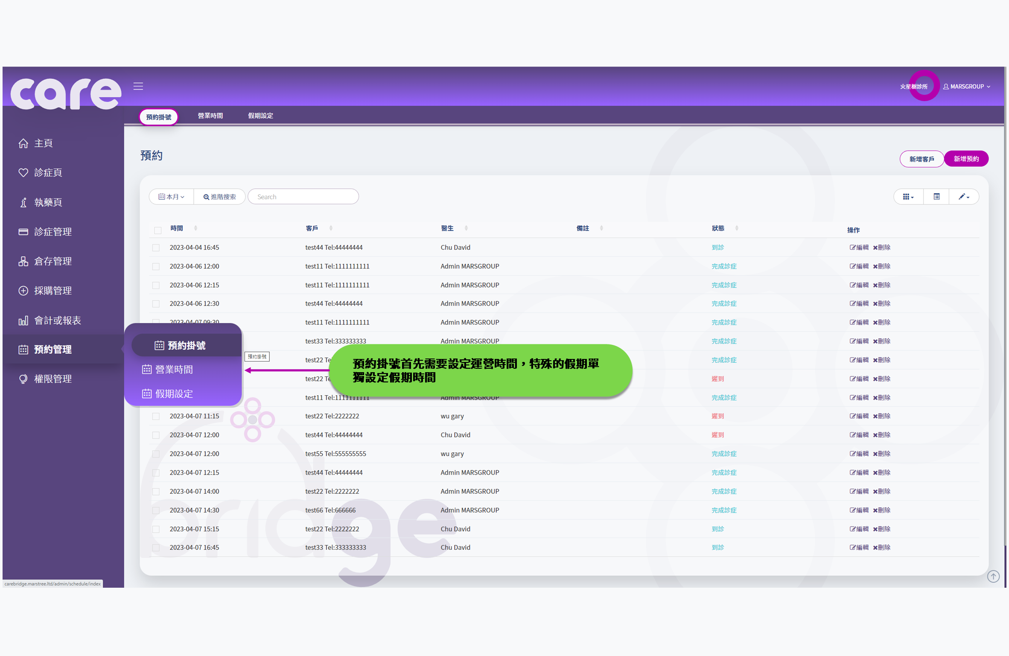Check the row for 2023-04-04 16:45
The image size is (1009, 656).
coord(156,248)
